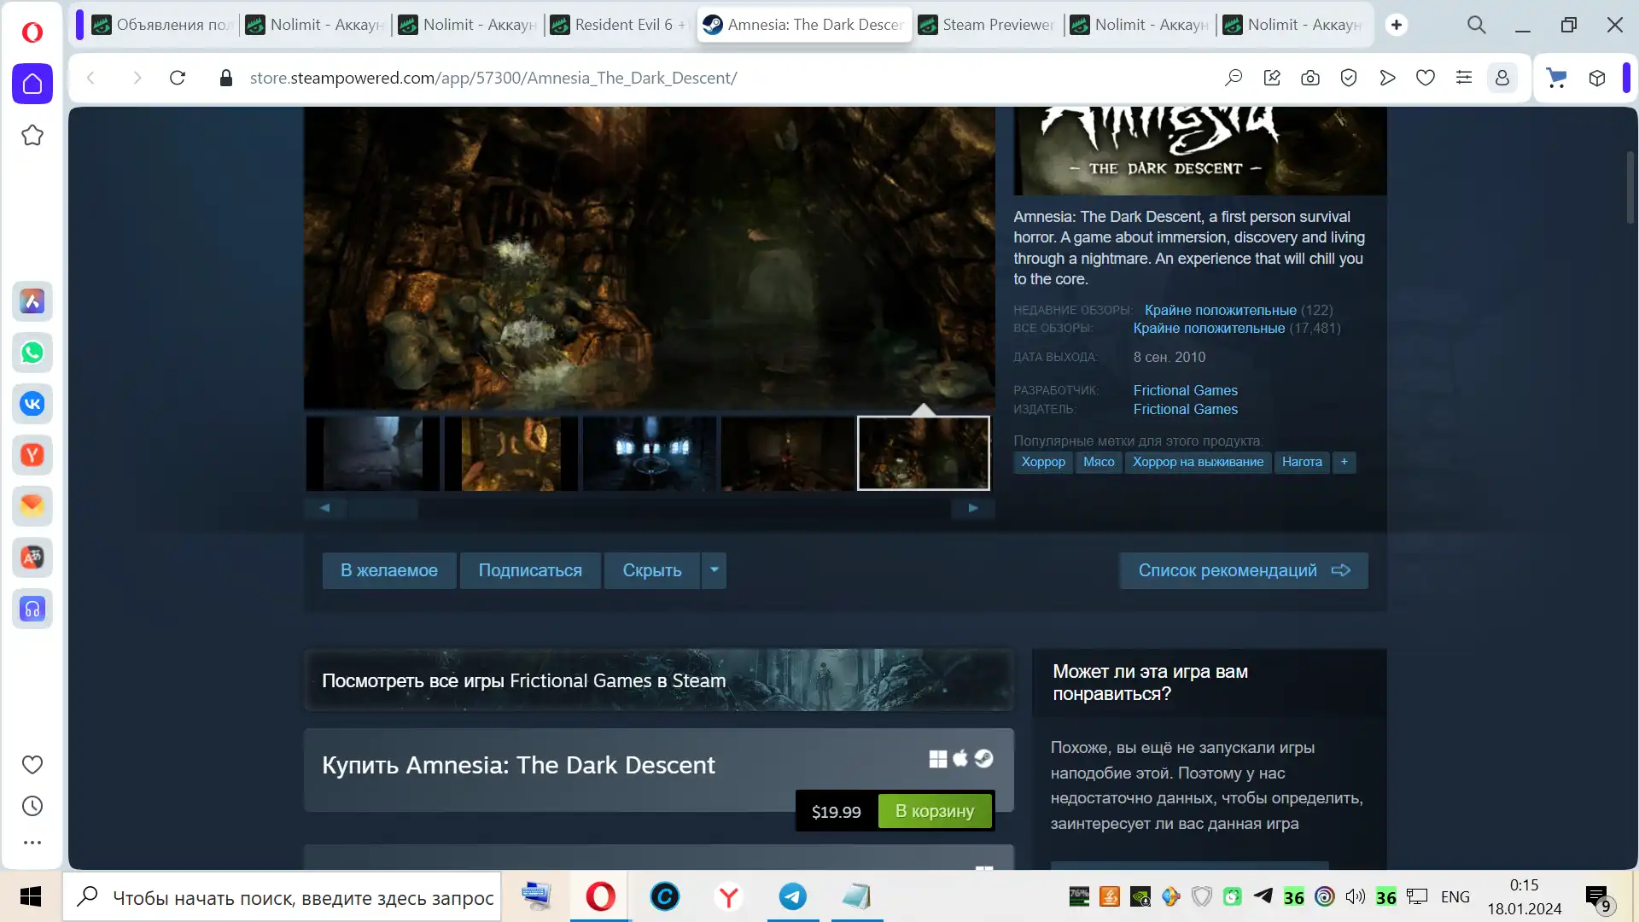1639x922 pixels.
Task: Add page to bookmarks heart icon
Action: 1426,78
